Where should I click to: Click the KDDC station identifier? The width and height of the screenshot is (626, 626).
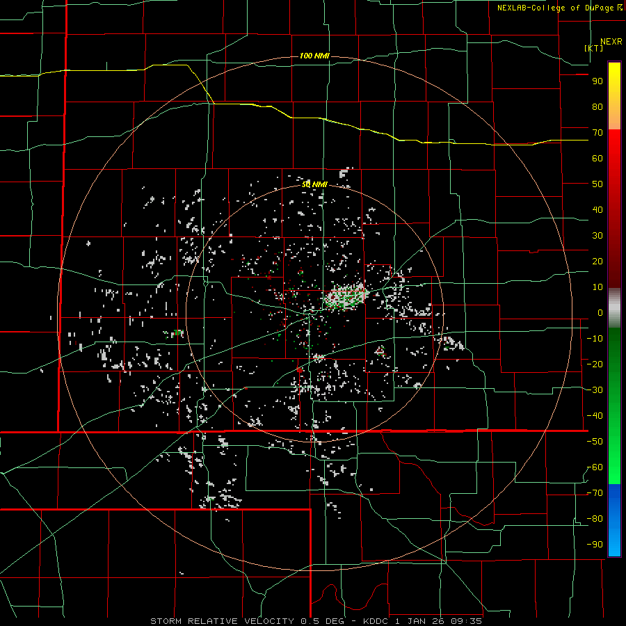pos(377,621)
